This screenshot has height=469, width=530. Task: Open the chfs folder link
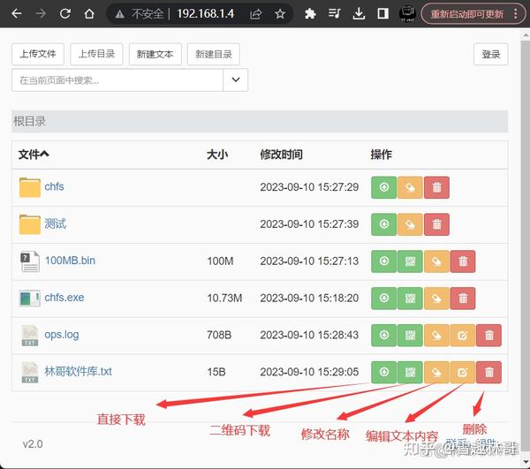click(54, 186)
